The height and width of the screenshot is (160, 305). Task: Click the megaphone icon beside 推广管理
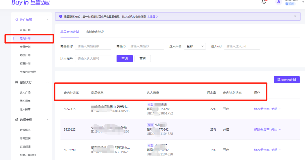point(17,20)
